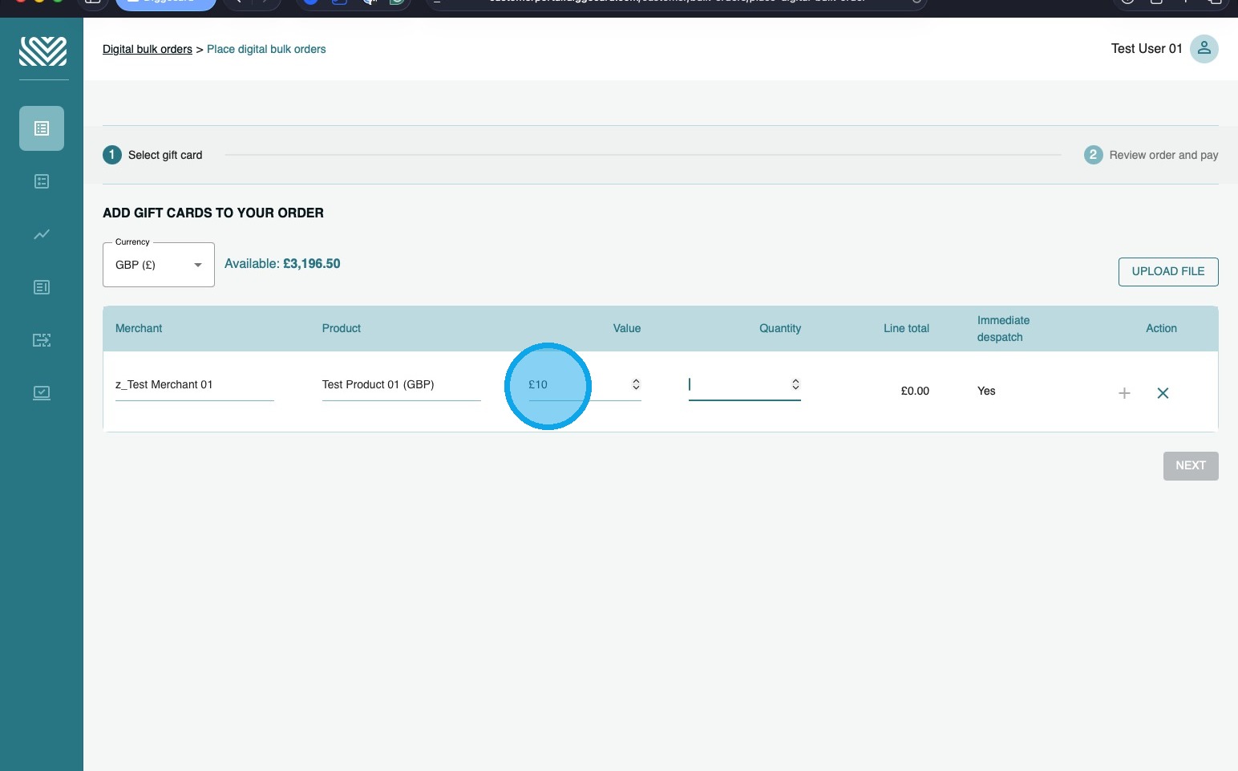Viewport: 1238px width, 771px height.
Task: Select step 2 Review order and pay
Action: 1151,155
